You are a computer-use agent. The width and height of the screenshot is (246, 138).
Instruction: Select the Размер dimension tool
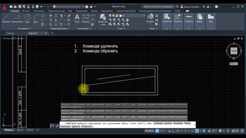(86, 18)
